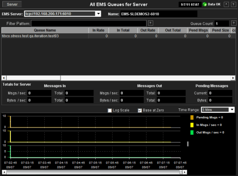
Task: Click the In Msgs / sec yellow swatch
Action: [x=192, y=125]
